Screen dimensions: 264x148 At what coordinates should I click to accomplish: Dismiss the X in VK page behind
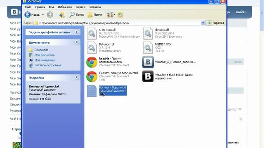click(x=241, y=119)
